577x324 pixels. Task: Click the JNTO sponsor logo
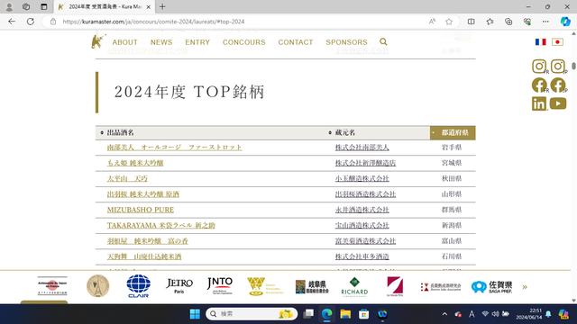[220, 286]
